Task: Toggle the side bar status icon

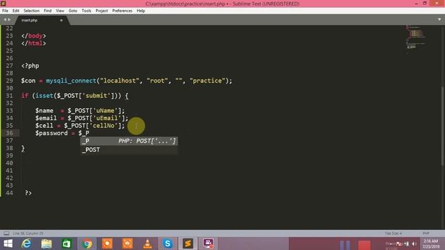Action: tap(6, 233)
